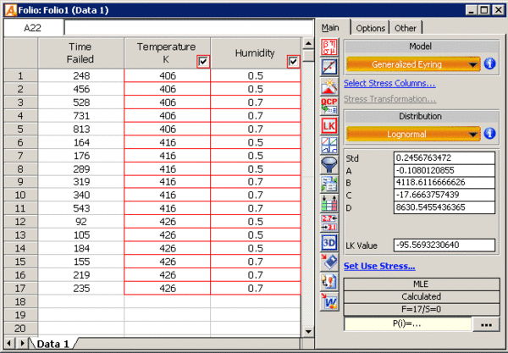Launch the Quick Plot wizard icon
Image resolution: width=508 pixels, height=353 pixels.
pos(329,86)
